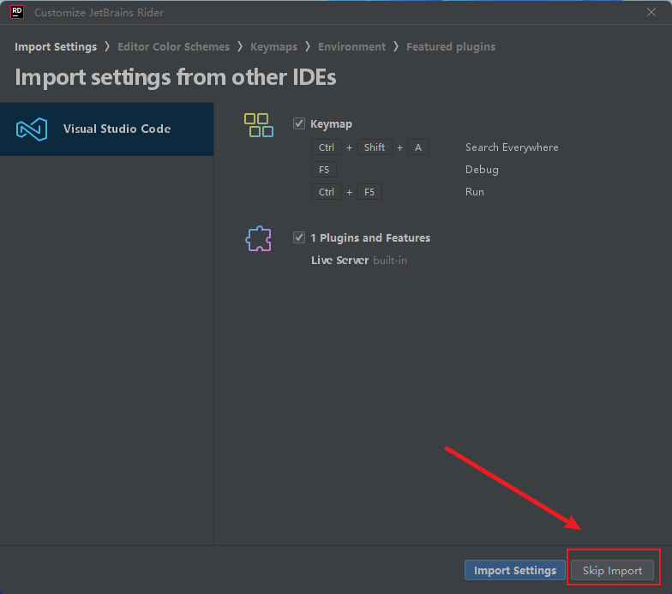Click the Search Everywhere shortcut label

pos(512,147)
